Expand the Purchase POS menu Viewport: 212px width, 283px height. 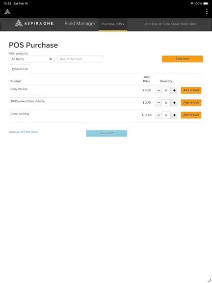[x=113, y=24]
